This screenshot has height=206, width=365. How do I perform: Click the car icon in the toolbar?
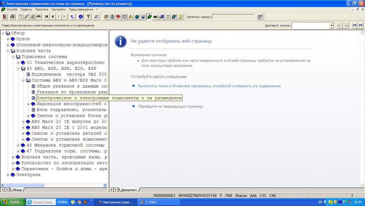click(x=38, y=17)
